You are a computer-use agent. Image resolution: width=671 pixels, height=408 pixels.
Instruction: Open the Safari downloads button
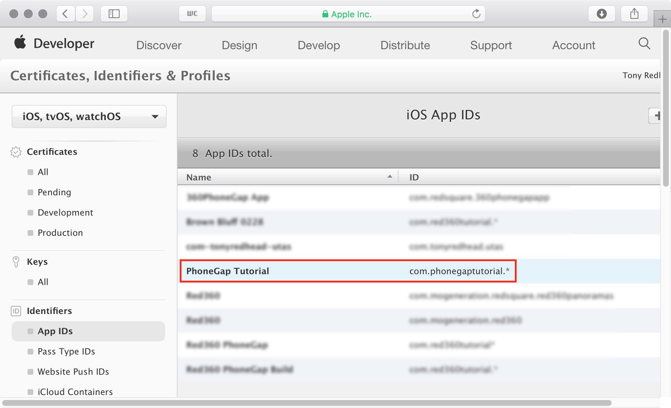pos(602,14)
